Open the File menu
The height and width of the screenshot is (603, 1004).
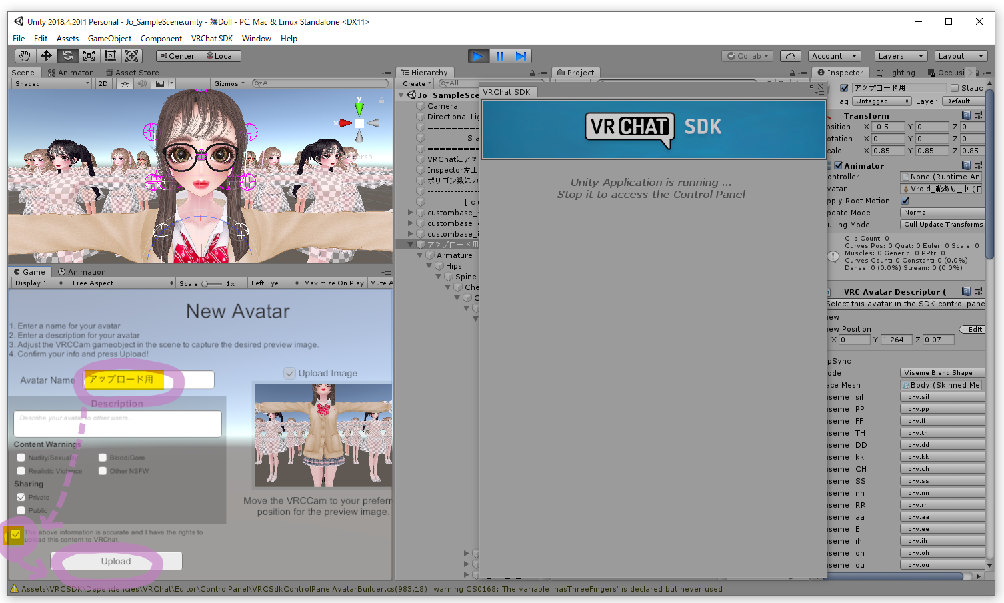point(19,39)
